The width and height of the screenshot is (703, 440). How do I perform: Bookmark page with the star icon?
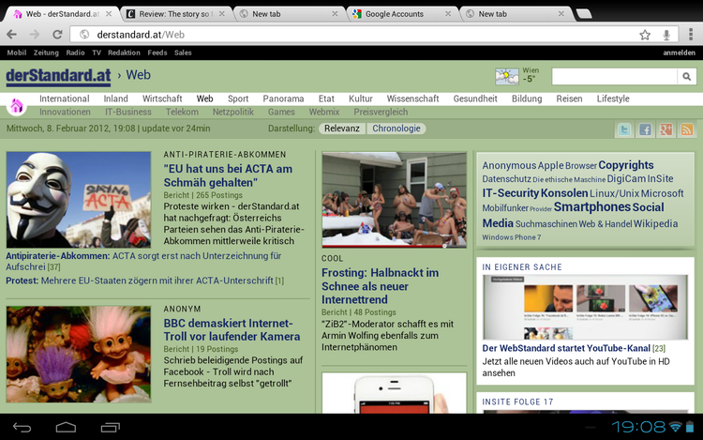point(645,35)
